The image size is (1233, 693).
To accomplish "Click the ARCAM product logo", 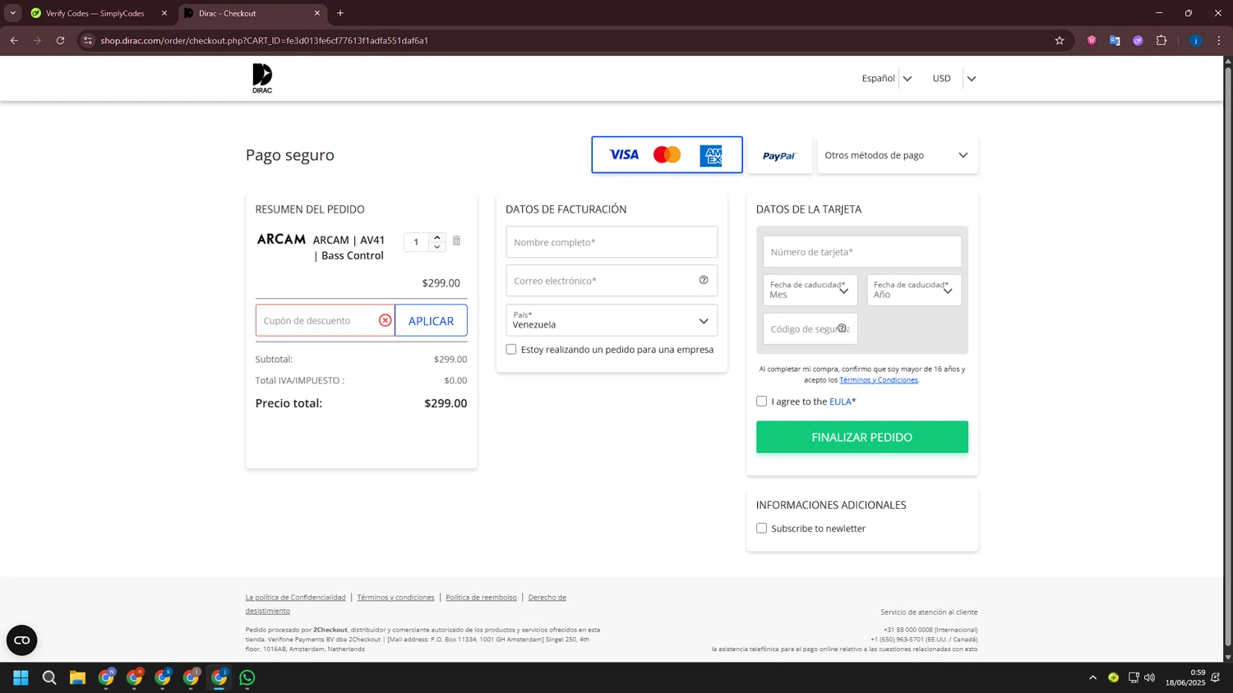I will [281, 239].
